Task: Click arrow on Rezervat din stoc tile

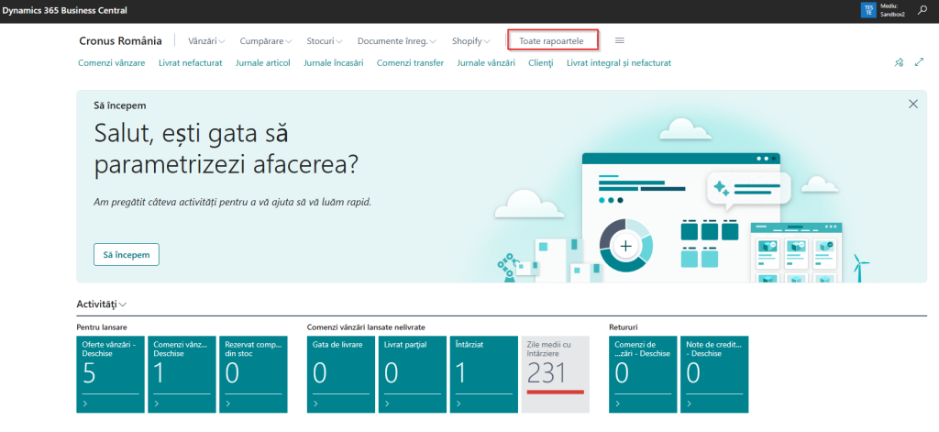Action: (228, 404)
